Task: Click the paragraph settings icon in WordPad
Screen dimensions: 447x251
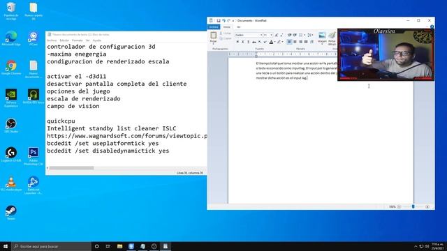Action: [x=312, y=42]
